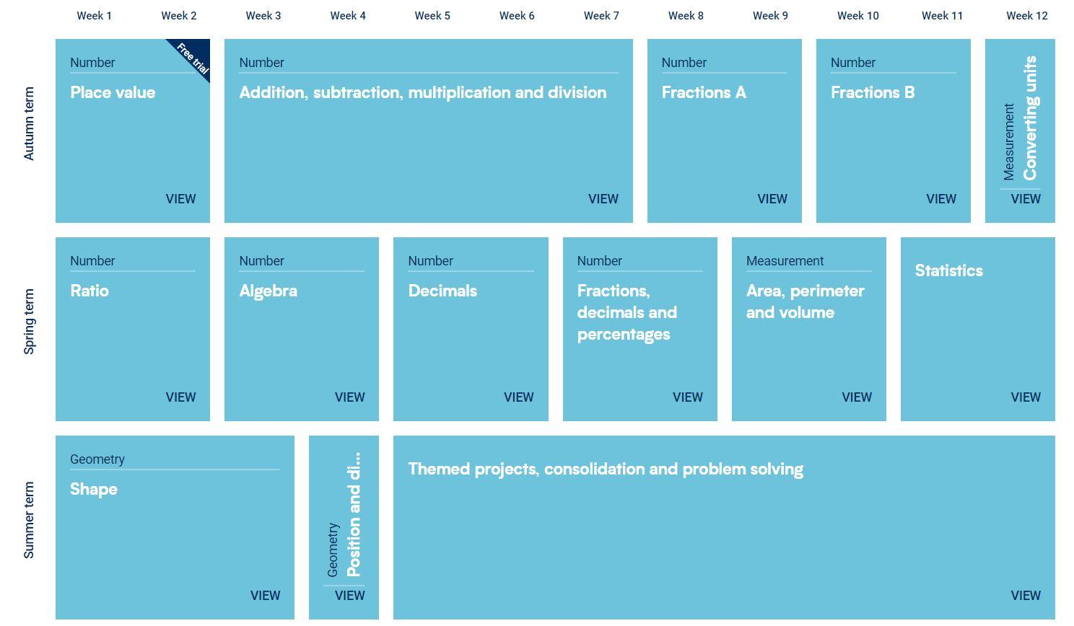The width and height of the screenshot is (1074, 626).
Task: Click the Place value title
Action: coord(113,92)
